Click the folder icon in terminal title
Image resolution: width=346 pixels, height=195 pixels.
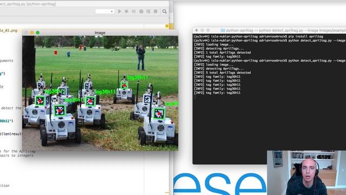coord(223,30)
